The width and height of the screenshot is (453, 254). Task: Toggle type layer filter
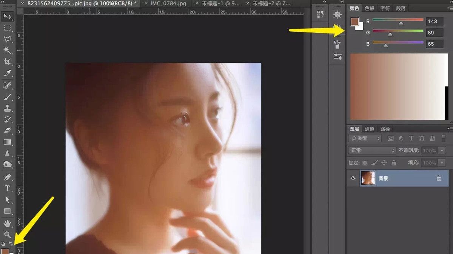click(x=411, y=138)
